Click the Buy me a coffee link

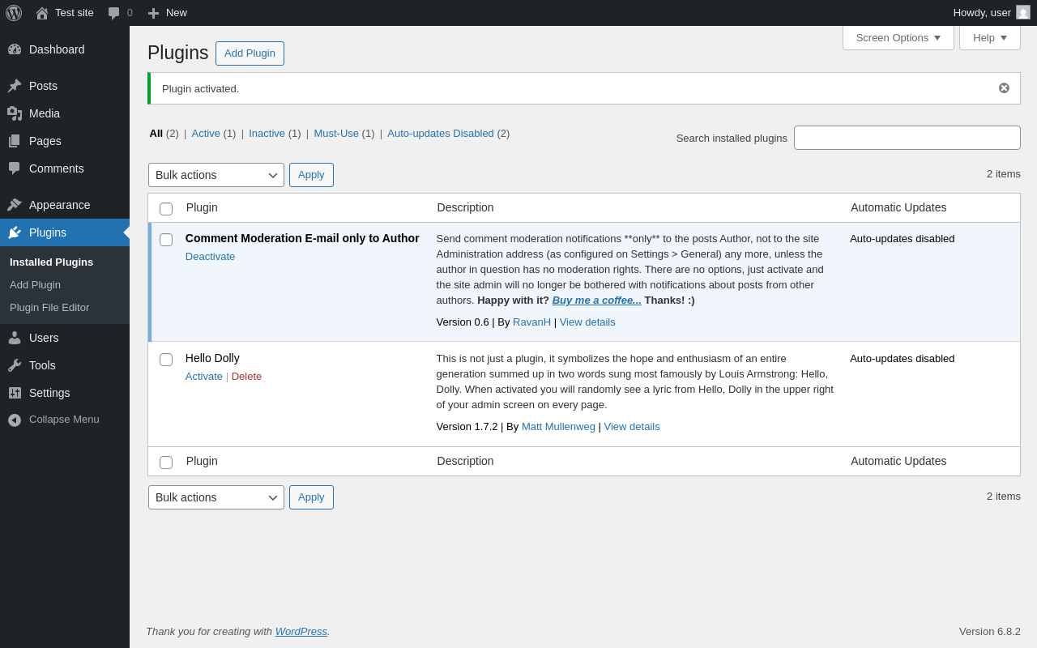597,301
